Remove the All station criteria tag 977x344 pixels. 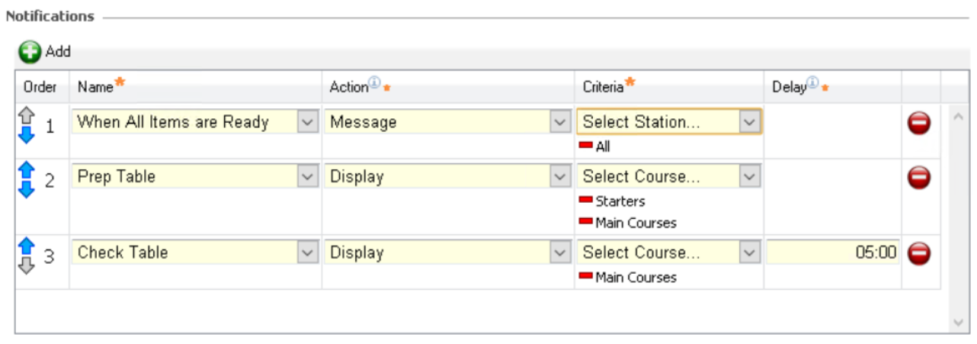coord(586,145)
